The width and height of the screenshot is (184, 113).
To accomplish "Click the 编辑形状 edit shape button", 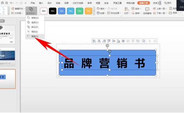I will click(18, 9).
